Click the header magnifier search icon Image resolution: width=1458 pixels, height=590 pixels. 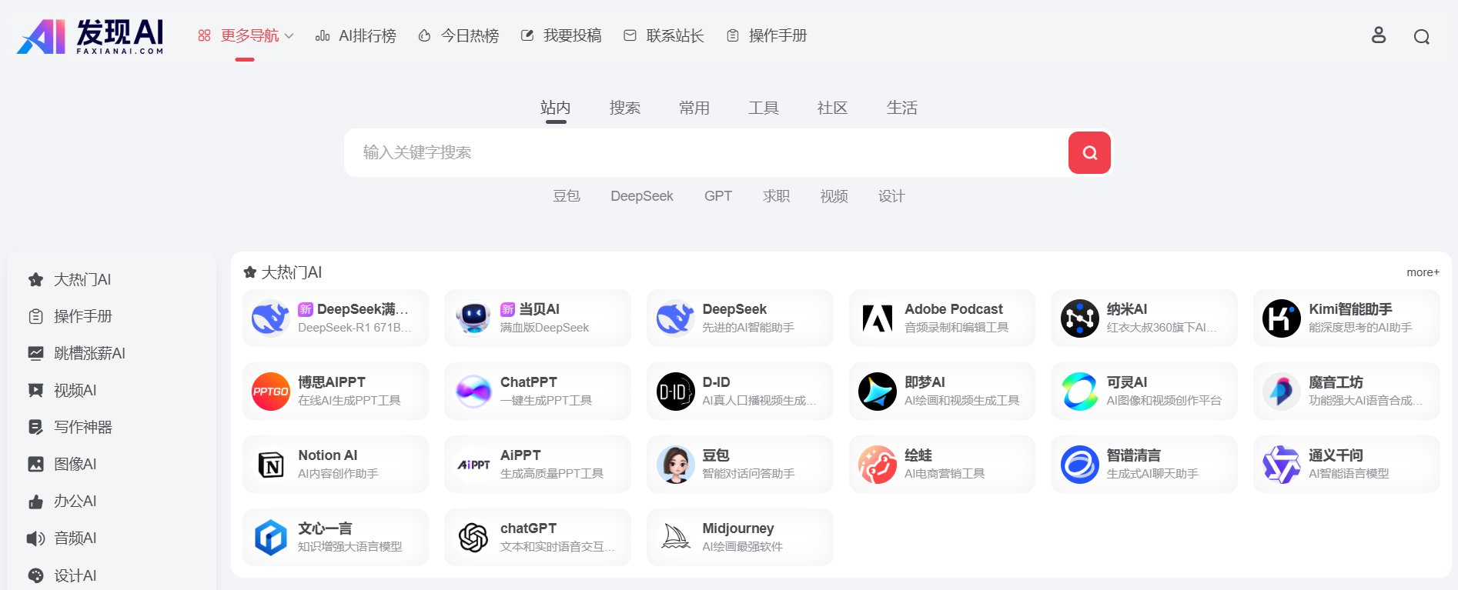click(1421, 36)
